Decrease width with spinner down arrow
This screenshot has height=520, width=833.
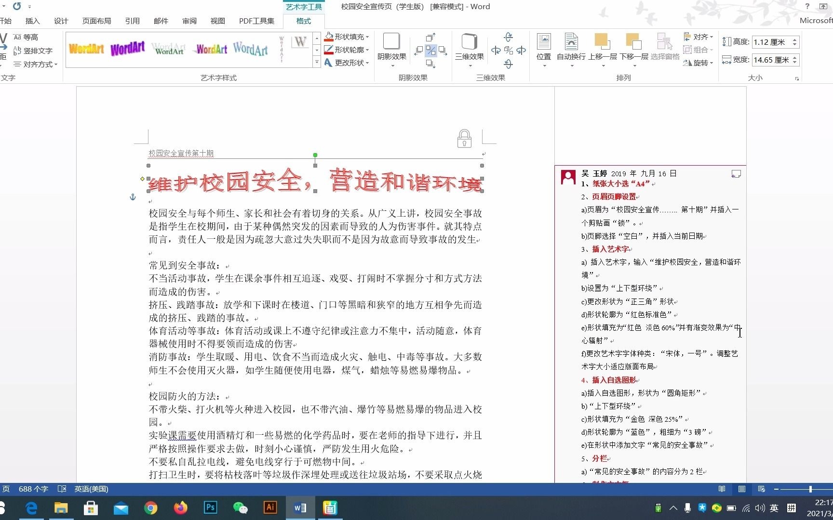point(795,63)
